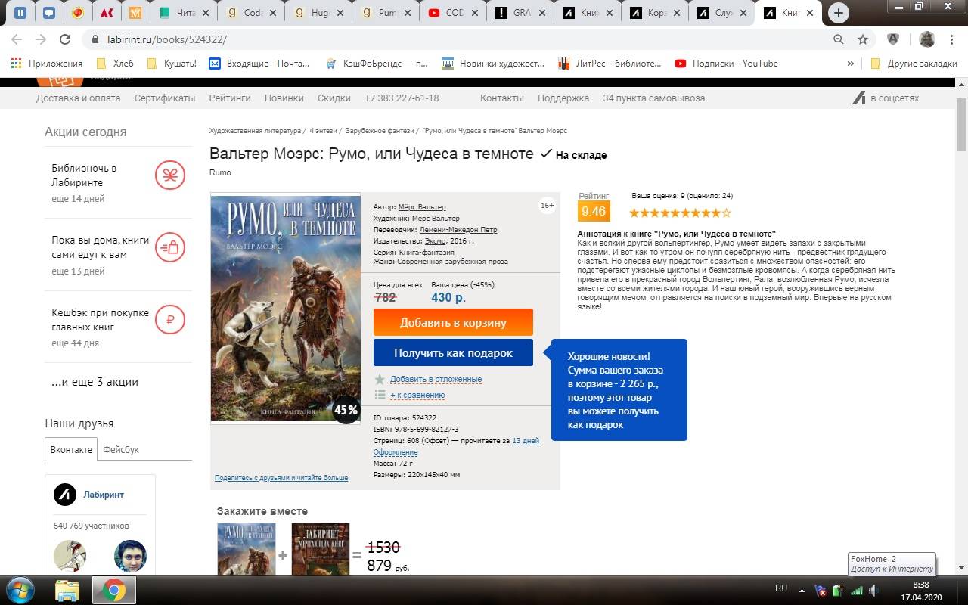Expand the …и еще 3 акции list

coord(95,382)
